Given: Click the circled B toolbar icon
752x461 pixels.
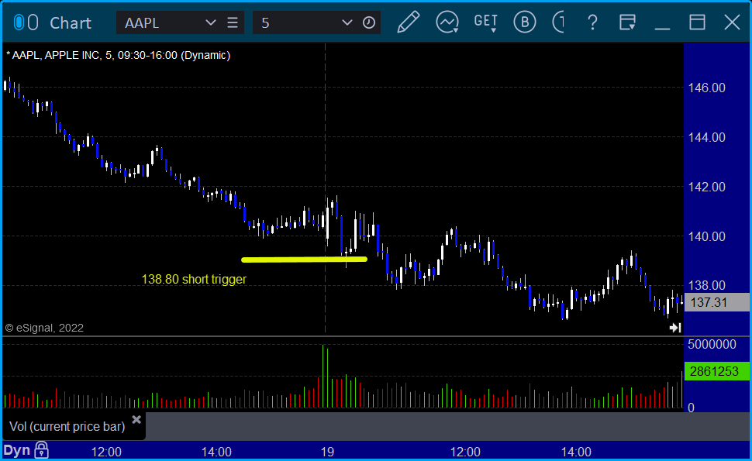Looking at the screenshot, I should 525,22.
